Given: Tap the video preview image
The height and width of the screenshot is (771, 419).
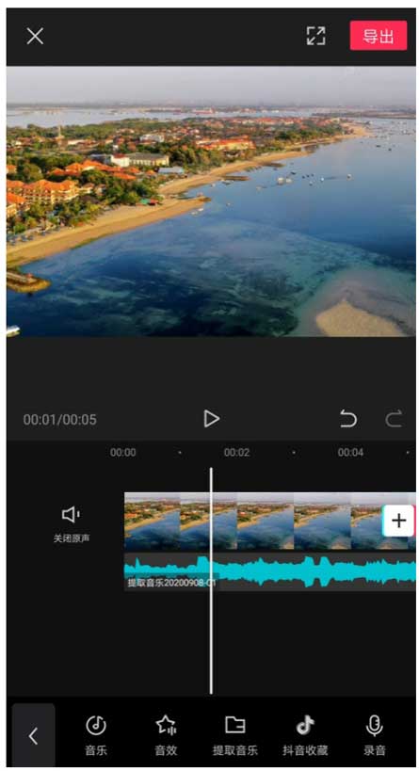Looking at the screenshot, I should pos(211,201).
